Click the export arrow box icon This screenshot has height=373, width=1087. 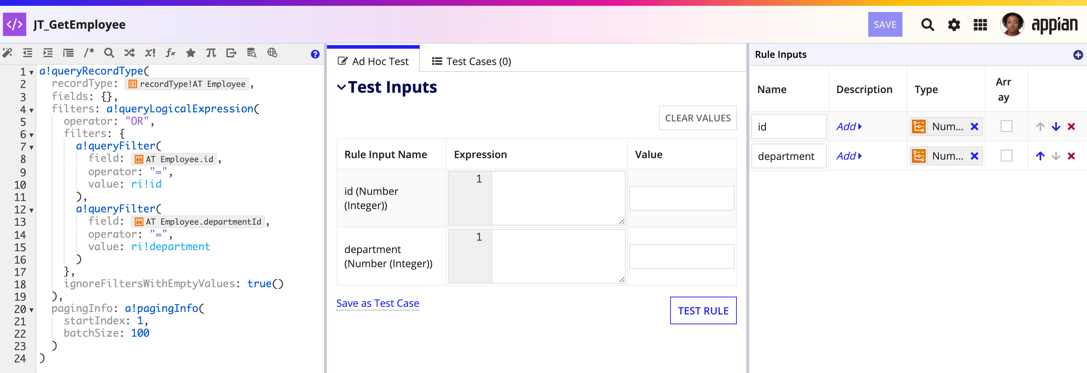(x=231, y=53)
